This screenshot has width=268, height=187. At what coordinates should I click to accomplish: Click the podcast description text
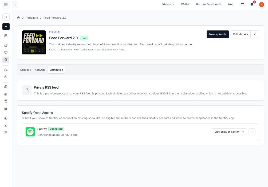coord(121,44)
